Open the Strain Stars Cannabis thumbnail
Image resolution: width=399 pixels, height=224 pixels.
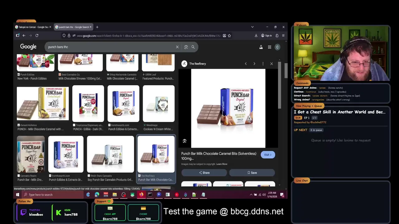(x=110, y=154)
